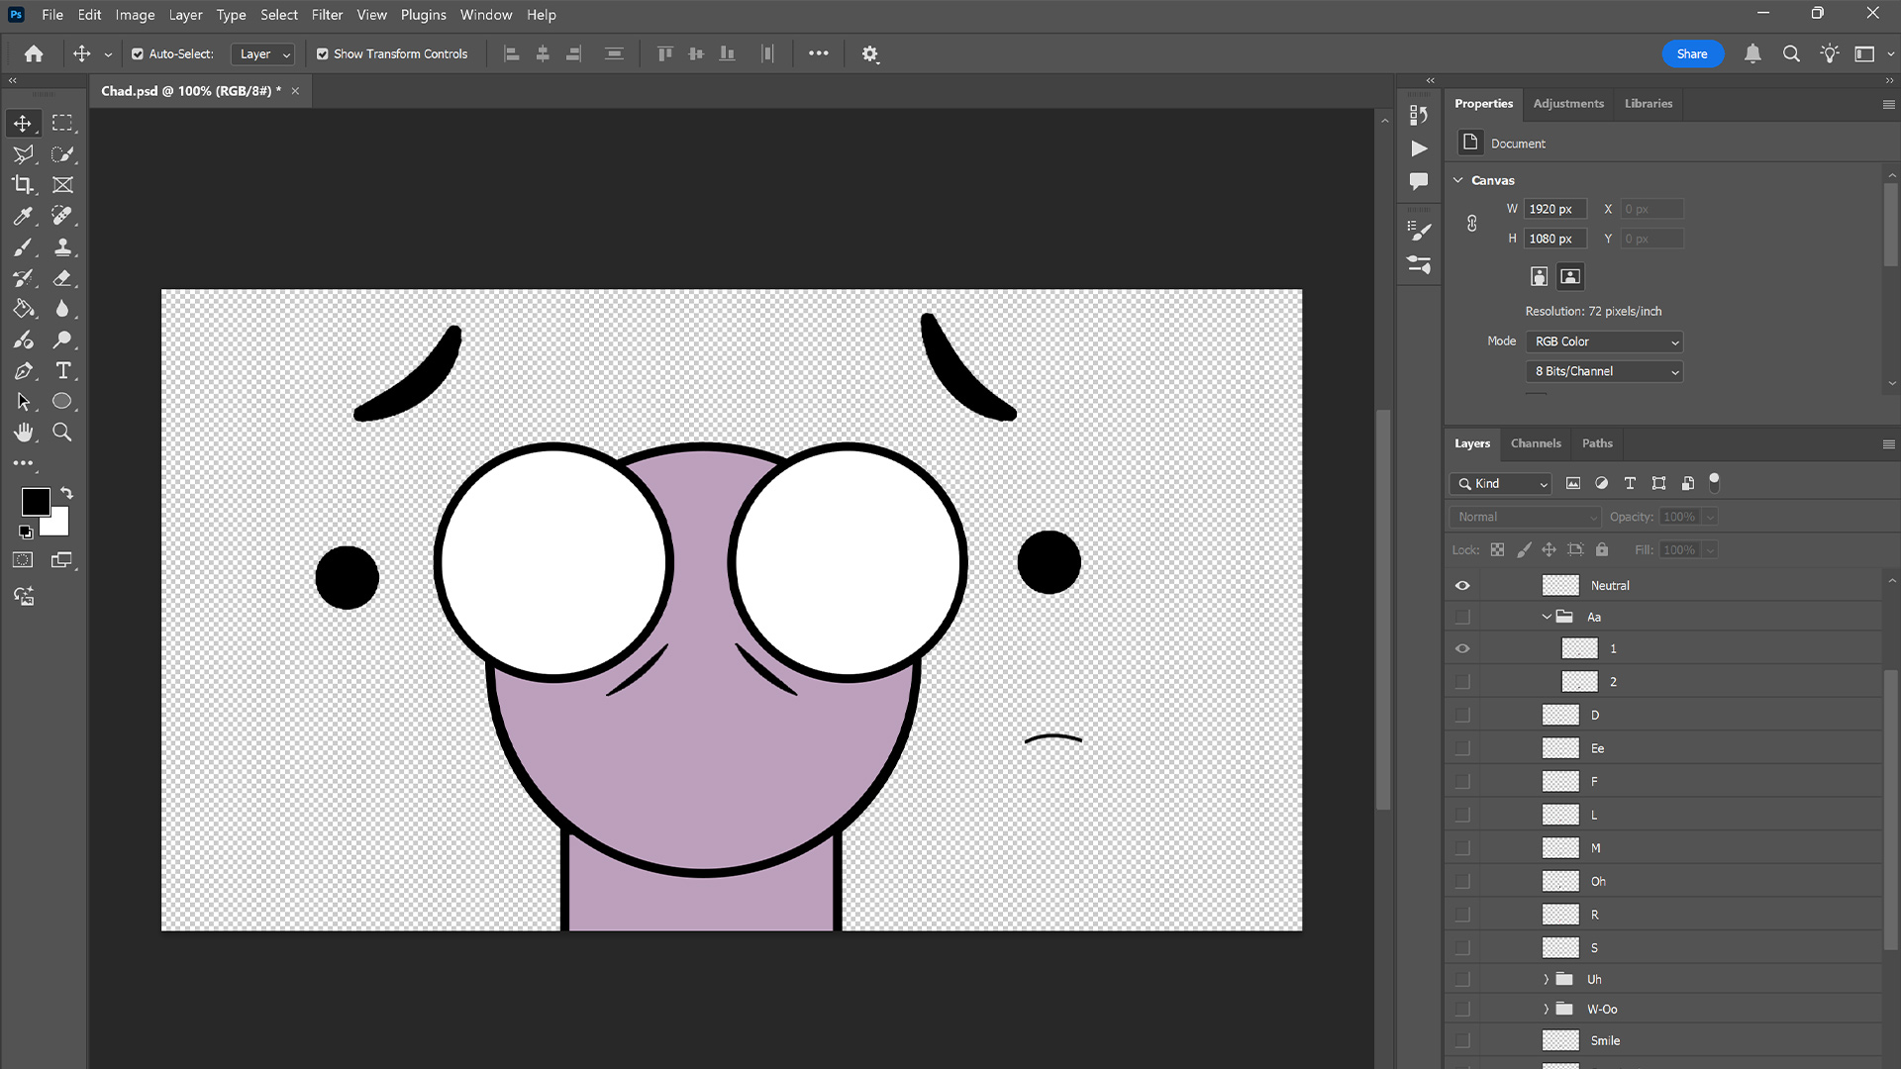The height and width of the screenshot is (1069, 1901).
Task: Hide the Neutral layer
Action: (1462, 586)
